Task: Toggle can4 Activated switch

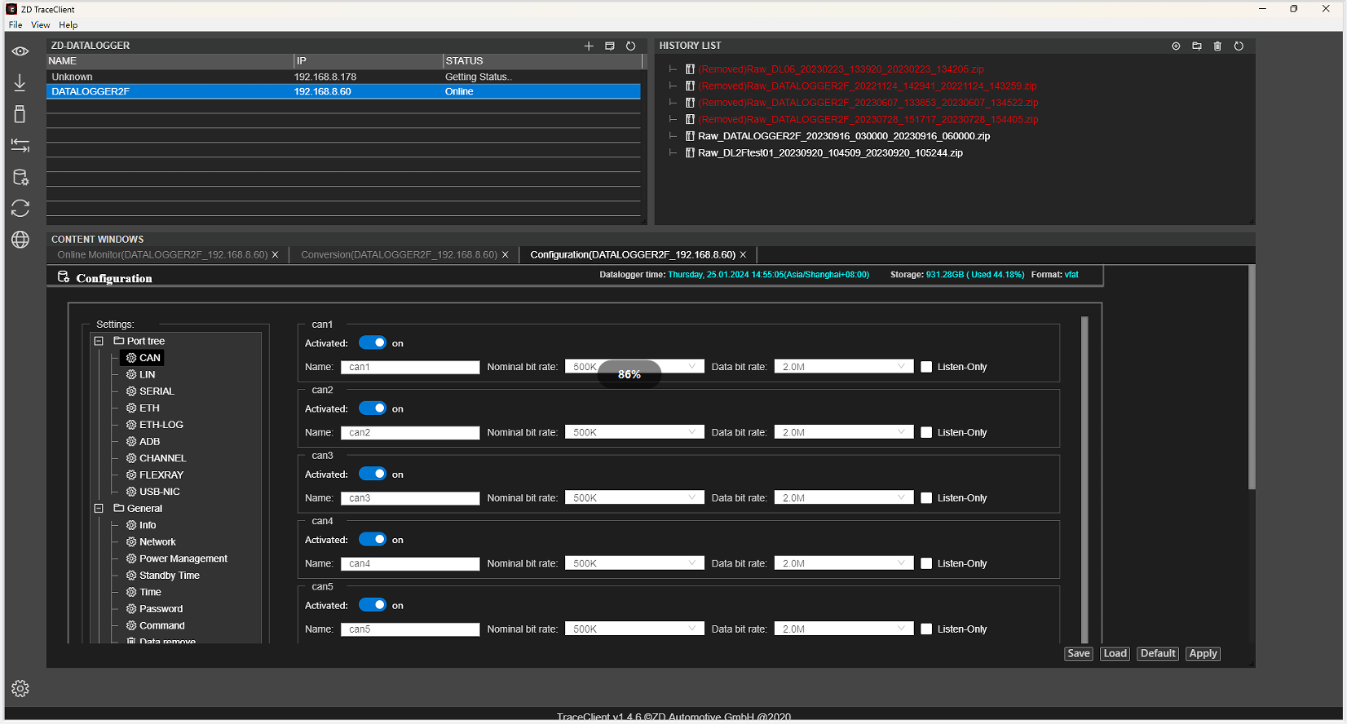Action: (373, 540)
